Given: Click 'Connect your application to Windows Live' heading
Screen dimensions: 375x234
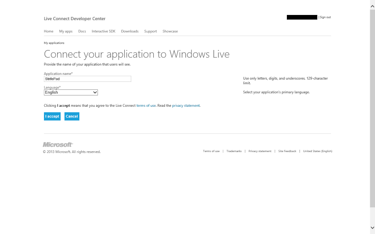Looking at the screenshot, I should (136, 54).
